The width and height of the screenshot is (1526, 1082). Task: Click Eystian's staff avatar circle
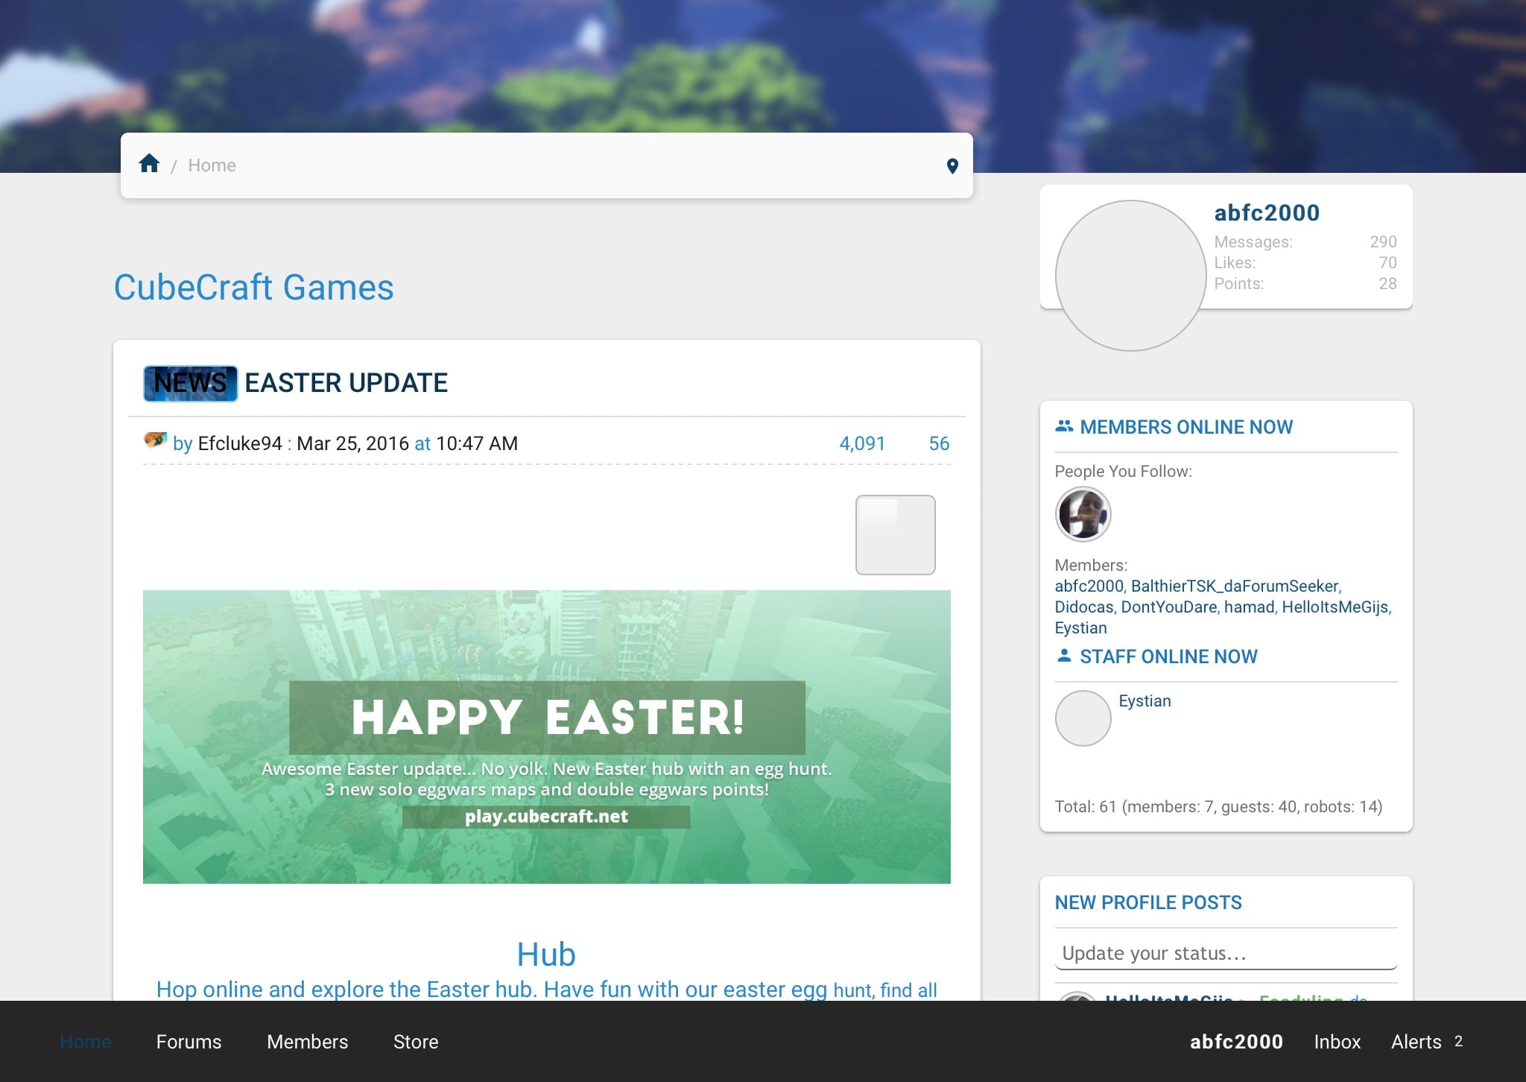1083,718
